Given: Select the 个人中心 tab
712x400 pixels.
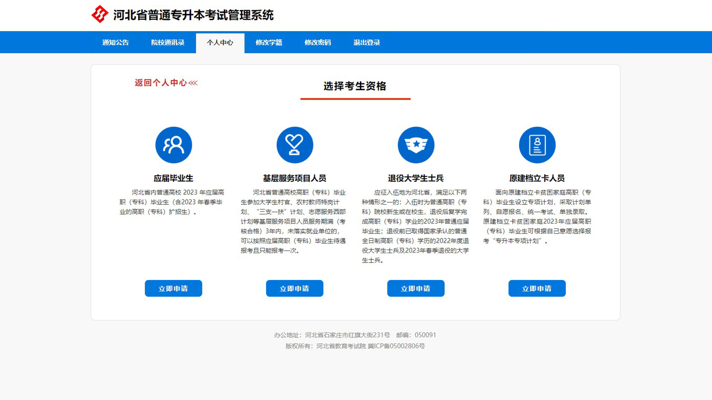Looking at the screenshot, I should (220, 43).
